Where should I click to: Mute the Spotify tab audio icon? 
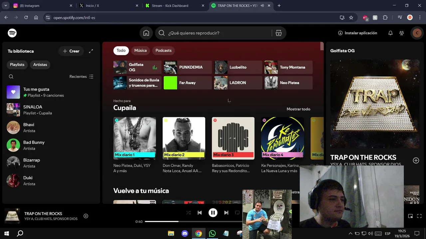[262, 6]
